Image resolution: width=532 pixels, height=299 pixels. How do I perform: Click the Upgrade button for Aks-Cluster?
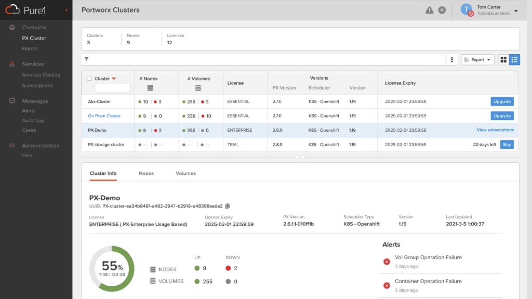click(502, 101)
